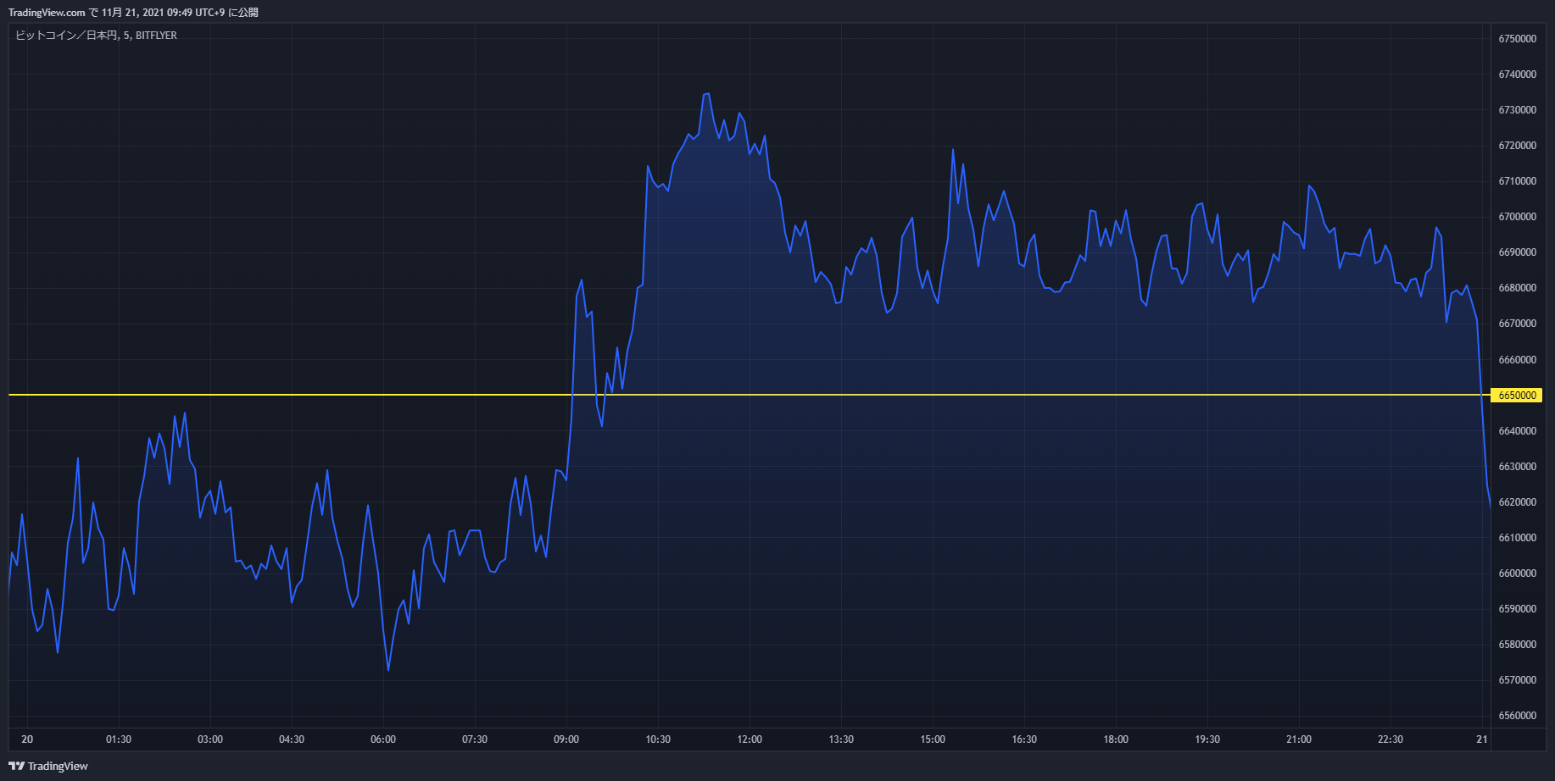Click the 6600000 price axis label
The image size is (1555, 781).
1518,573
